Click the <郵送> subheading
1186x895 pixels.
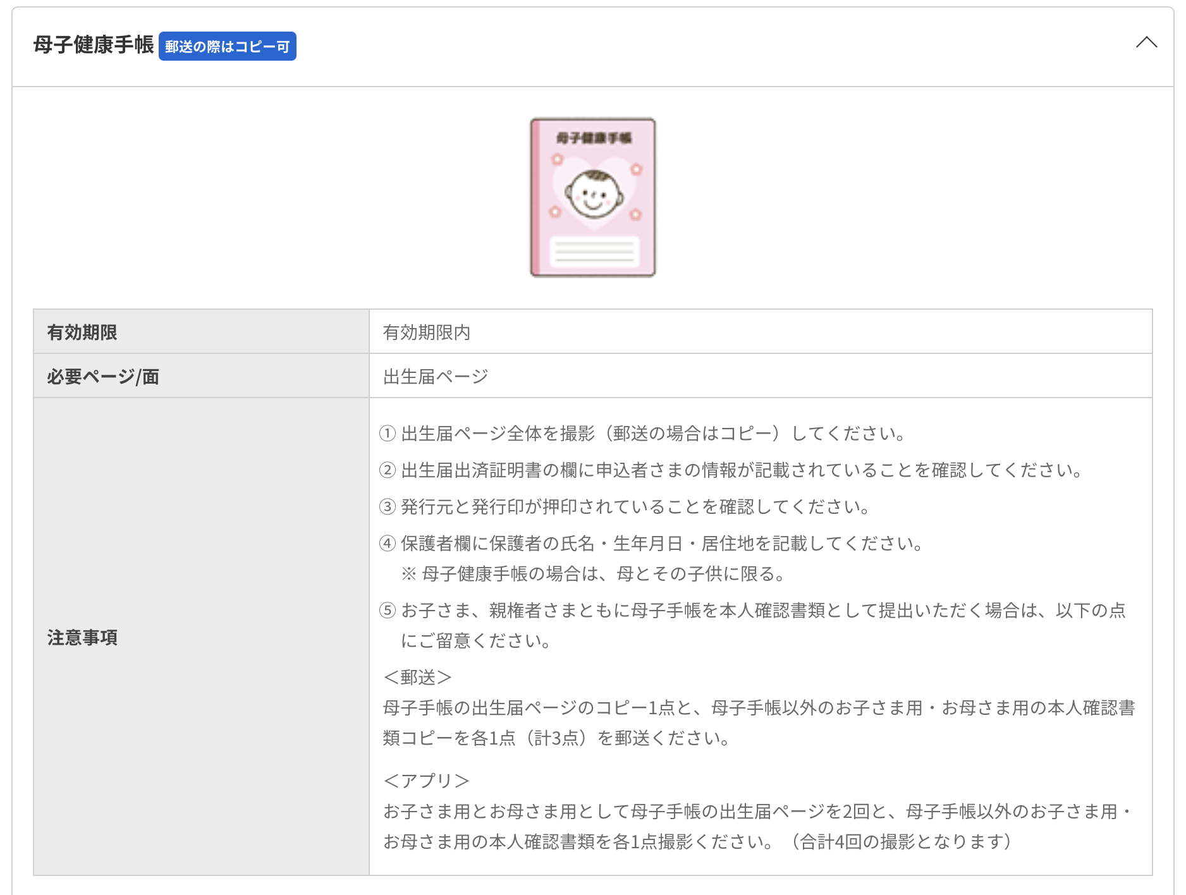point(417,678)
